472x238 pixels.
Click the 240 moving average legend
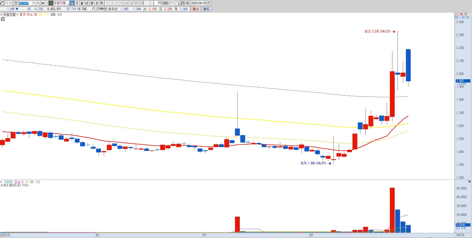point(53,14)
